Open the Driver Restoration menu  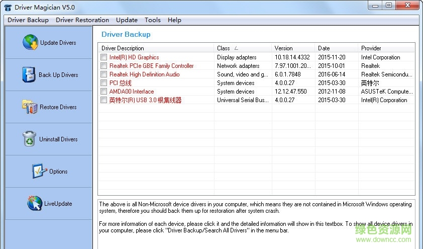coord(82,20)
